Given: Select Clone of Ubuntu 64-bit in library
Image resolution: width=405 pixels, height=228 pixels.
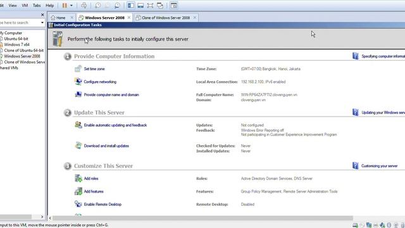Looking at the screenshot, I should tap(24, 51).
